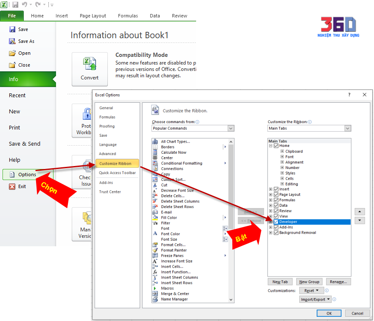Screen dimensions: 374x321
Task: Click the Excel Options help question mark
Action: point(349,95)
